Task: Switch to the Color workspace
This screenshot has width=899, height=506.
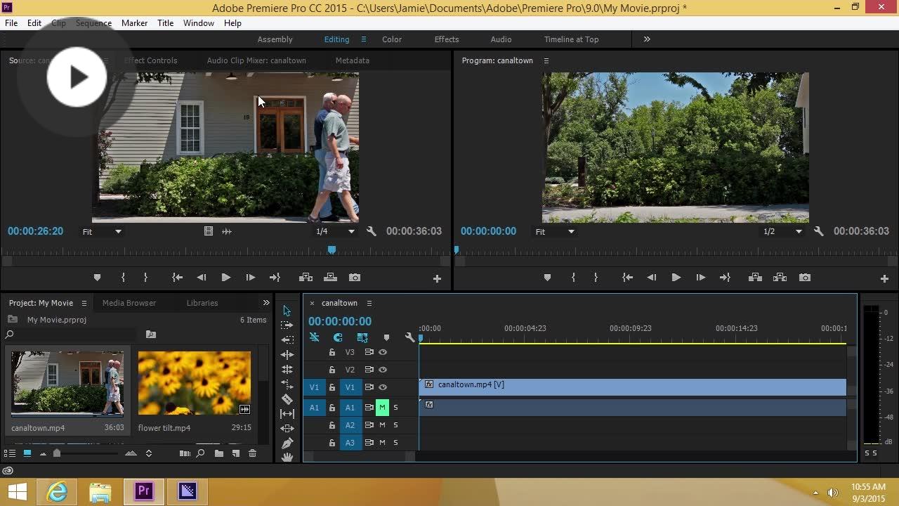Action: coord(392,39)
